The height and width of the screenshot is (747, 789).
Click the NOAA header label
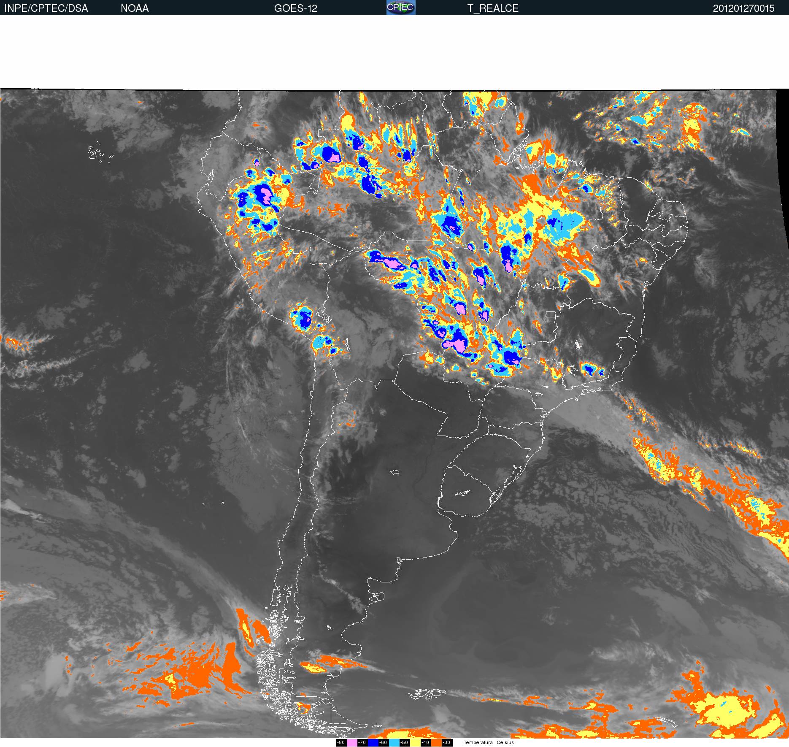coord(135,8)
